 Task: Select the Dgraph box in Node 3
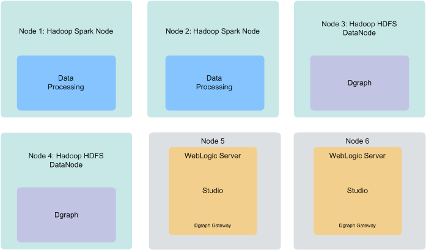359,83
